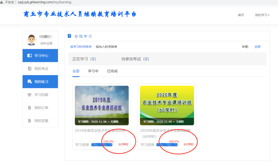Viewport: 278px width, 163px height.
Task: Click the 2020 course progress bar
Action: coord(167,145)
